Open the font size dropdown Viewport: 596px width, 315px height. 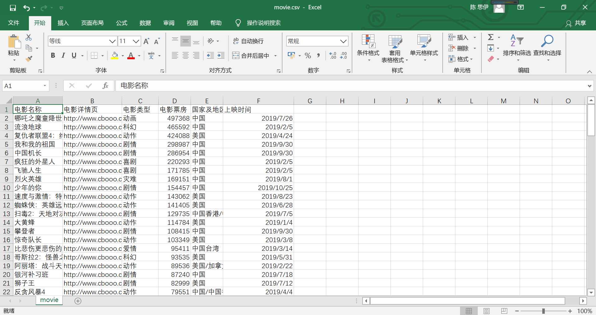[x=137, y=41]
